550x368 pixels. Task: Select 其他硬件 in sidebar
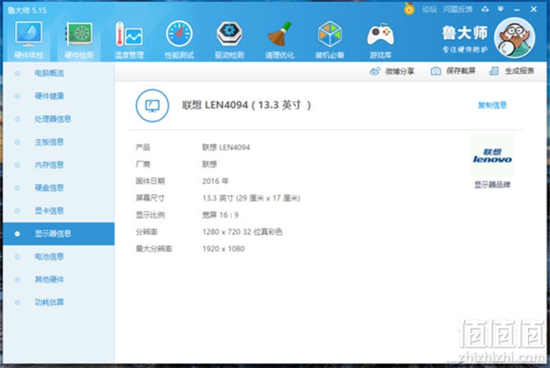tap(59, 280)
